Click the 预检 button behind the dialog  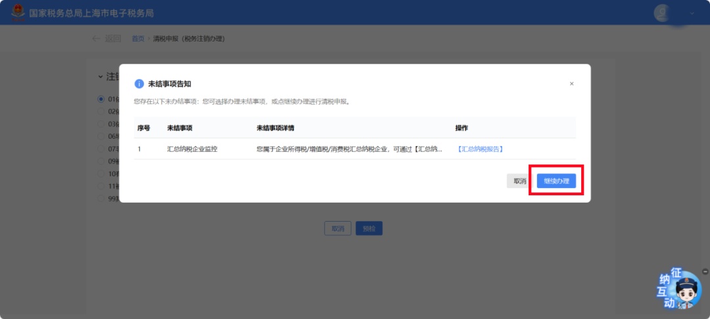[x=369, y=229]
